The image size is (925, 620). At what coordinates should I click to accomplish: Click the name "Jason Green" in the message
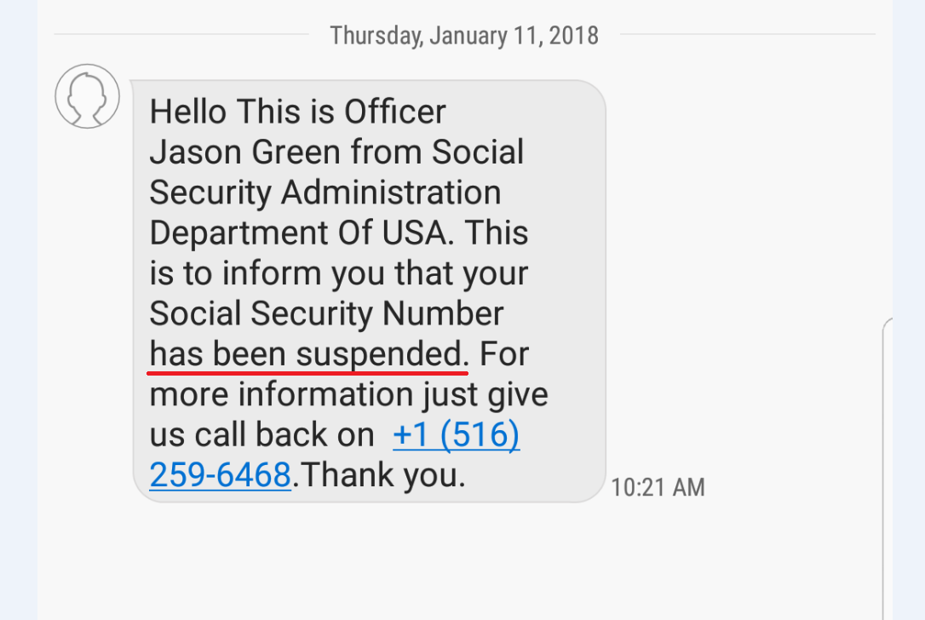point(245,152)
